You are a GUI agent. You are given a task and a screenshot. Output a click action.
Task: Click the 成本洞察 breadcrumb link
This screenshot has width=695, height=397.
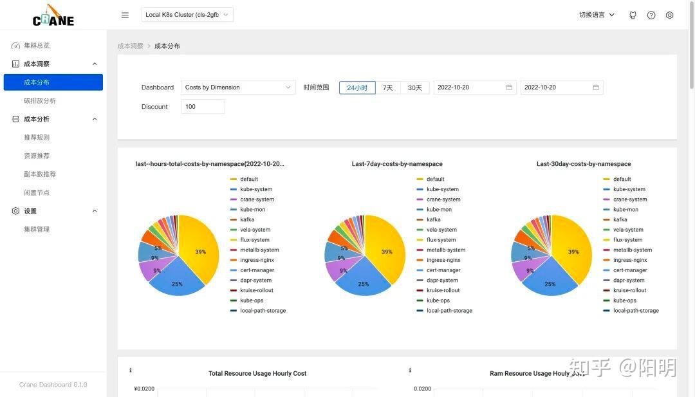click(x=130, y=46)
